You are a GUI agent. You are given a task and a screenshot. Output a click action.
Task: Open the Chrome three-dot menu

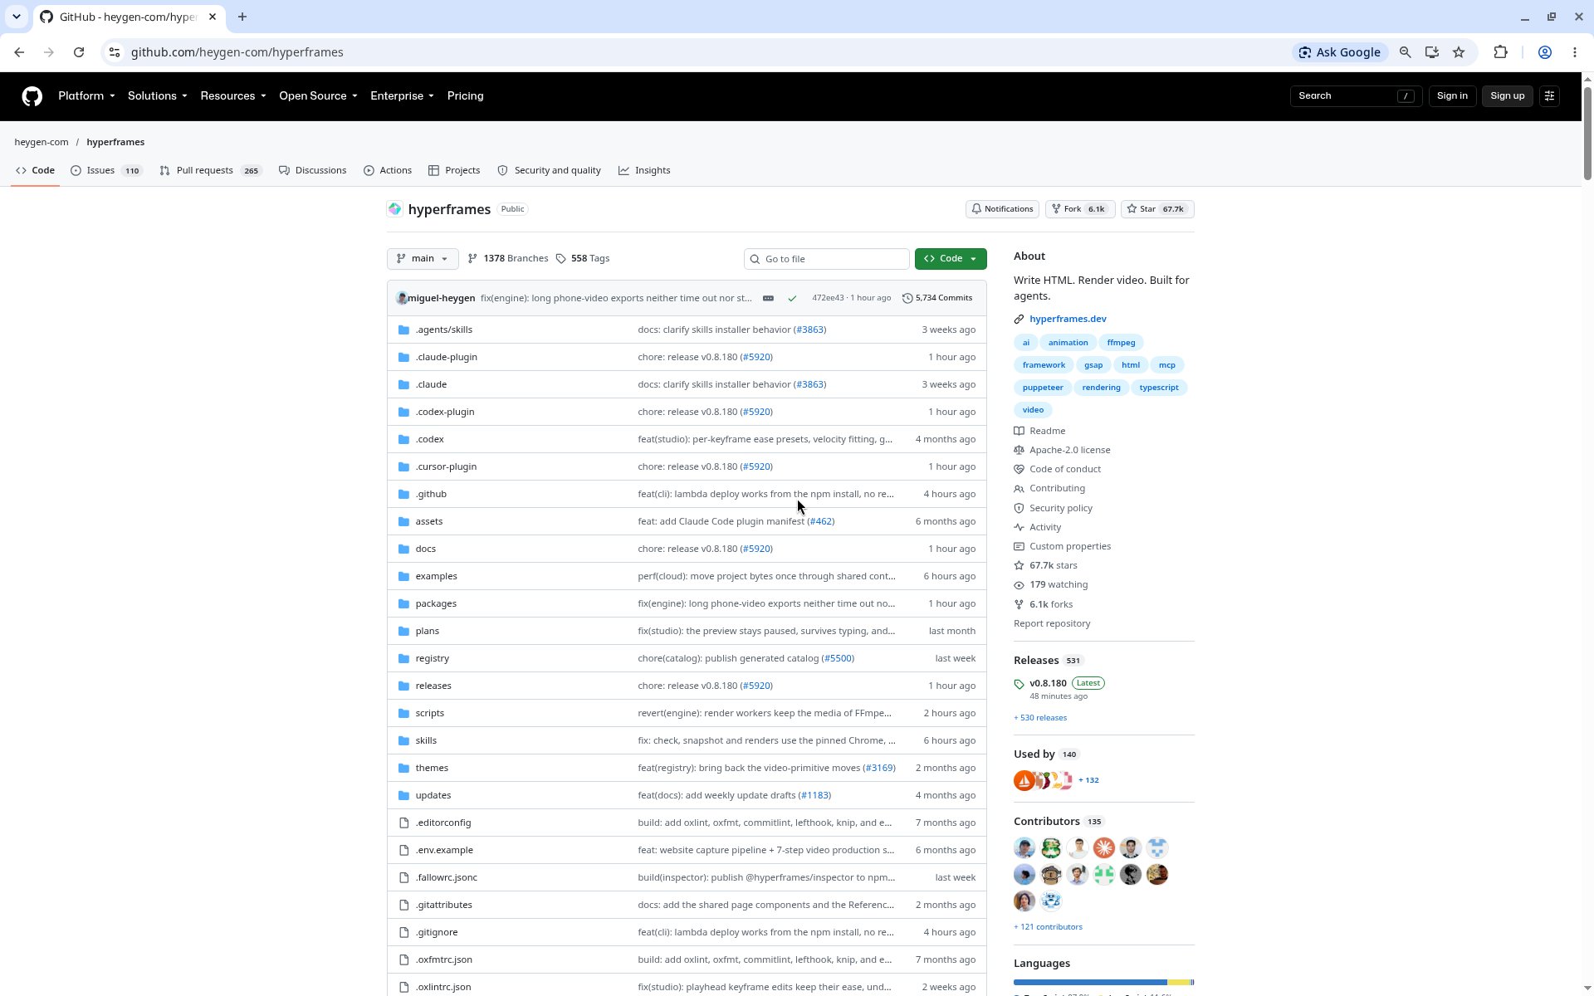click(x=1575, y=52)
